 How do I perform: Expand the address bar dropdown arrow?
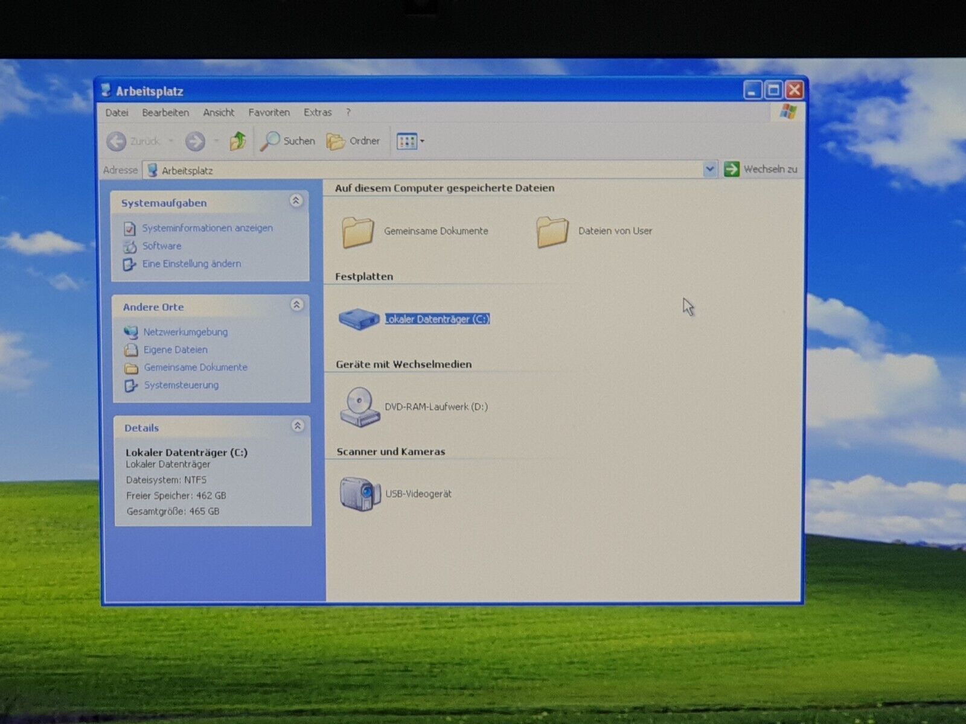tap(709, 170)
